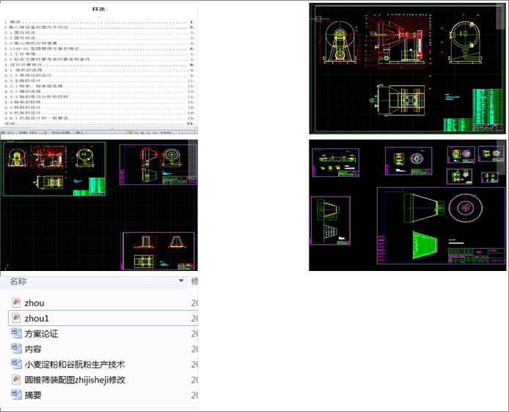Screen dimensions: 509x412
Task: Open the 名称 column sort dropdown arrow
Action: click(x=181, y=281)
